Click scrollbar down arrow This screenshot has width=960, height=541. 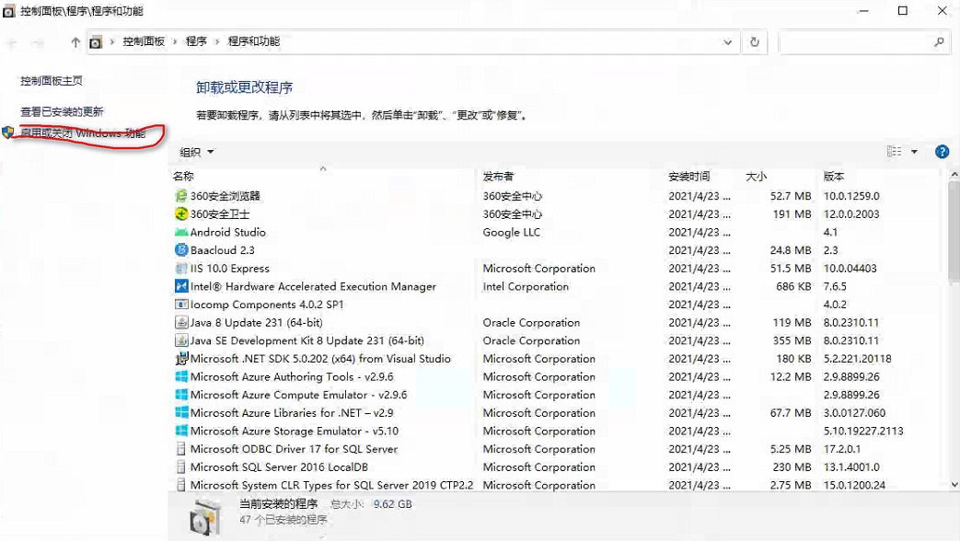[x=954, y=484]
